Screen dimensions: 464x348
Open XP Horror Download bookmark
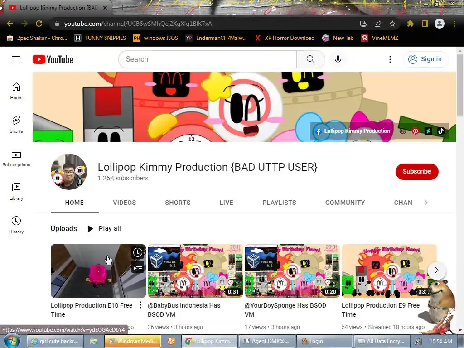(x=285, y=38)
